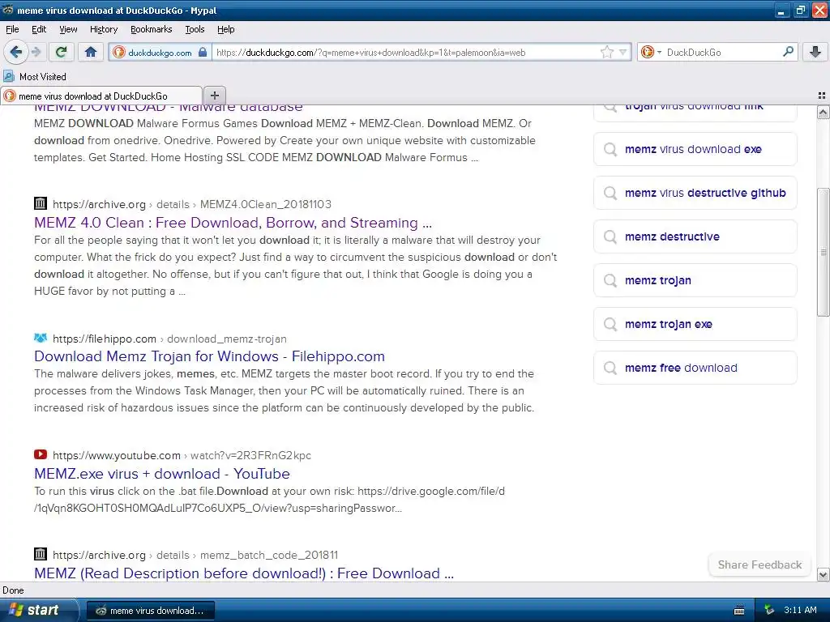Open 'Download Memz Trojan for Windows' result
830x622 pixels.
click(x=209, y=356)
